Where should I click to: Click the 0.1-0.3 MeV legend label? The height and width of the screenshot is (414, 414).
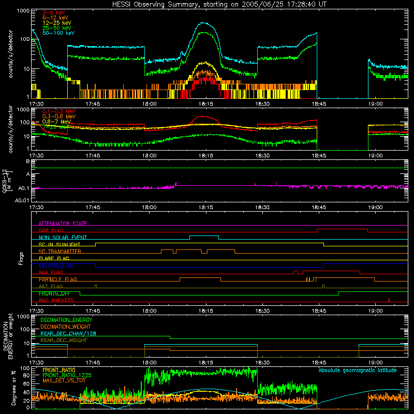click(59, 111)
